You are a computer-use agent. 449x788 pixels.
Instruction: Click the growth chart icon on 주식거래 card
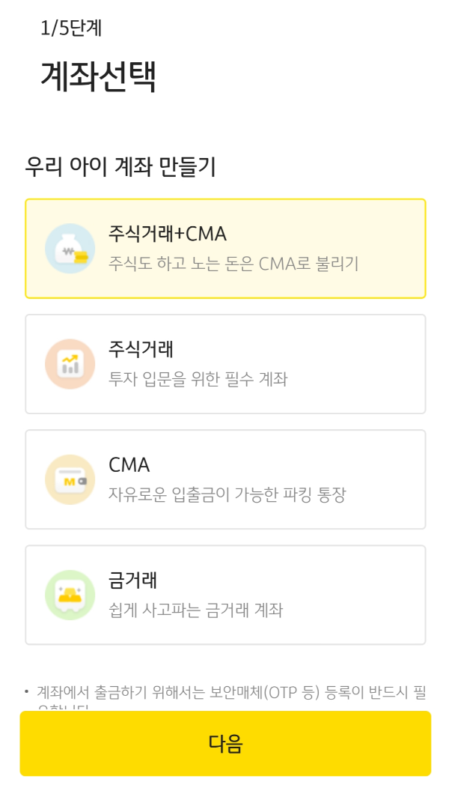(70, 363)
